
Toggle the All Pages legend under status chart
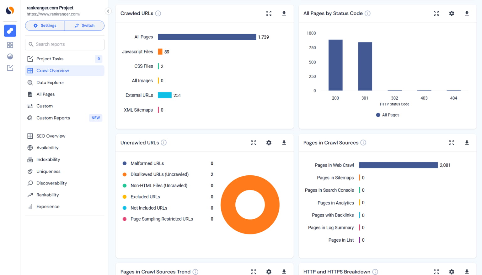[x=388, y=115]
